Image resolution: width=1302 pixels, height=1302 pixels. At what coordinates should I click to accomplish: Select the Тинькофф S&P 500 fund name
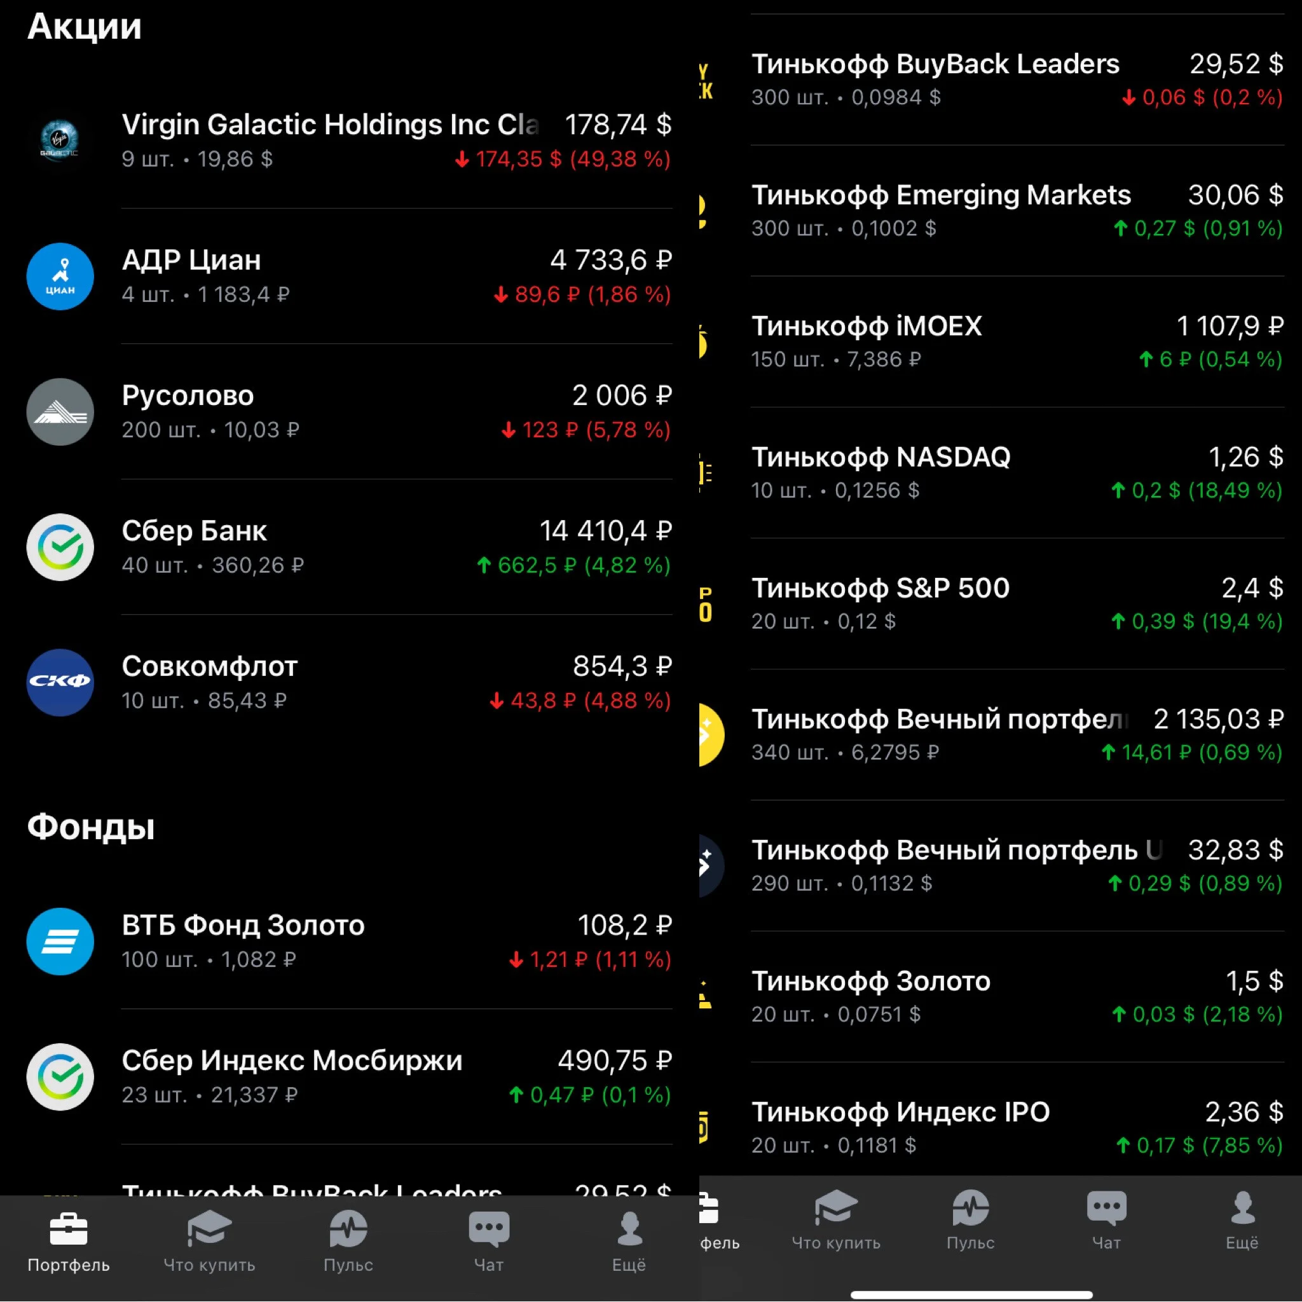pyautogui.click(x=880, y=588)
